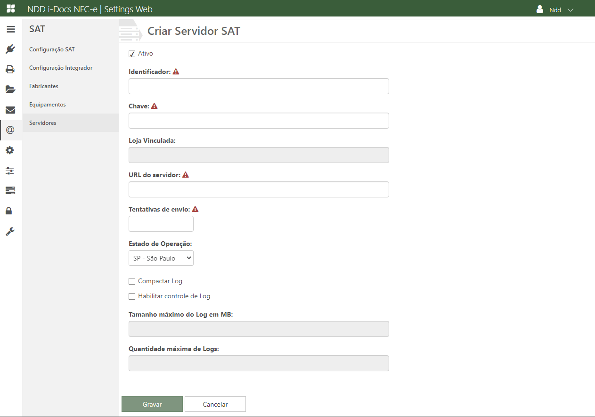Open the wrench tools icon in sidebar
595x417 pixels.
[10, 231]
